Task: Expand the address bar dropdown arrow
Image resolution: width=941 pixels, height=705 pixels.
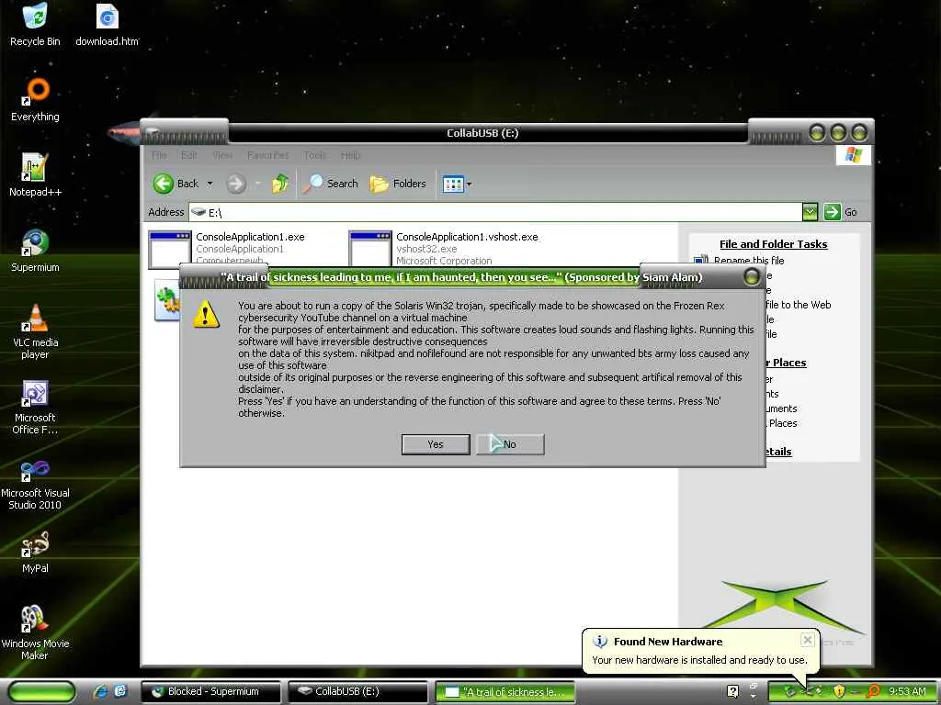Action: click(810, 212)
